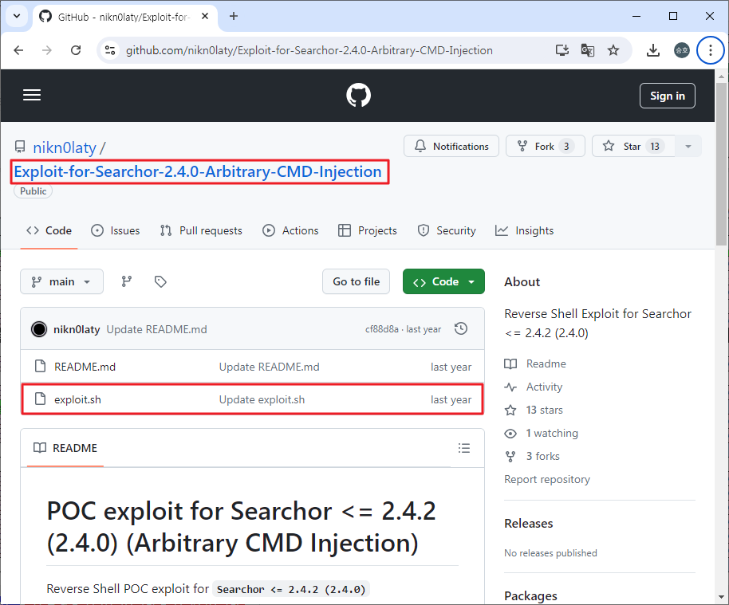
Task: Click the Report repository link
Action: click(x=547, y=479)
